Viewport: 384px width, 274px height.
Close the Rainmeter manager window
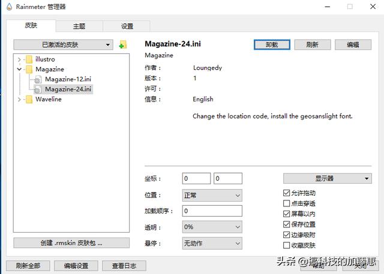tap(373, 7)
